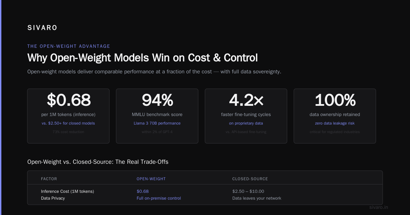Click 'Data leaves your network' cell
This screenshot has width=410, height=215.
click(x=257, y=198)
